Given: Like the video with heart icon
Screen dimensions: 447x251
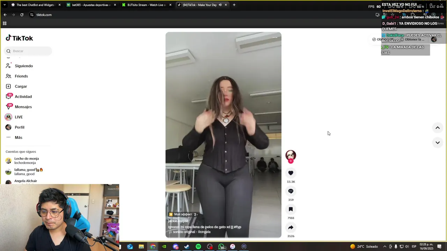Looking at the screenshot, I should [291, 173].
